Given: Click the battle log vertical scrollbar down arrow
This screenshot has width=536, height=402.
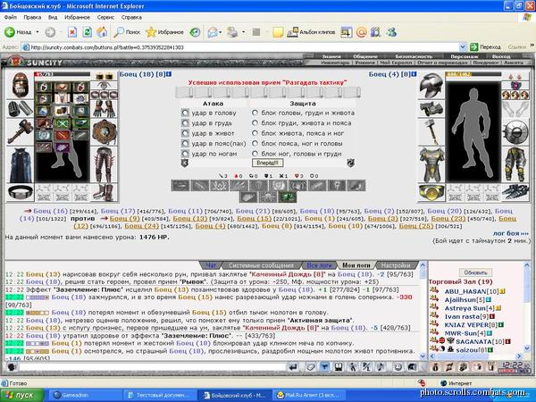Looking at the screenshot, I should [423, 356].
